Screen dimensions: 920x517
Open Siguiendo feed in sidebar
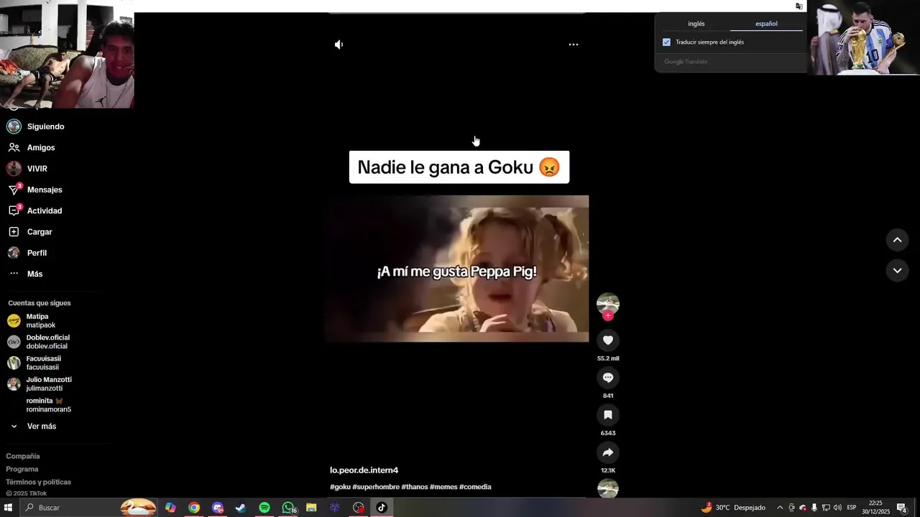click(36, 126)
